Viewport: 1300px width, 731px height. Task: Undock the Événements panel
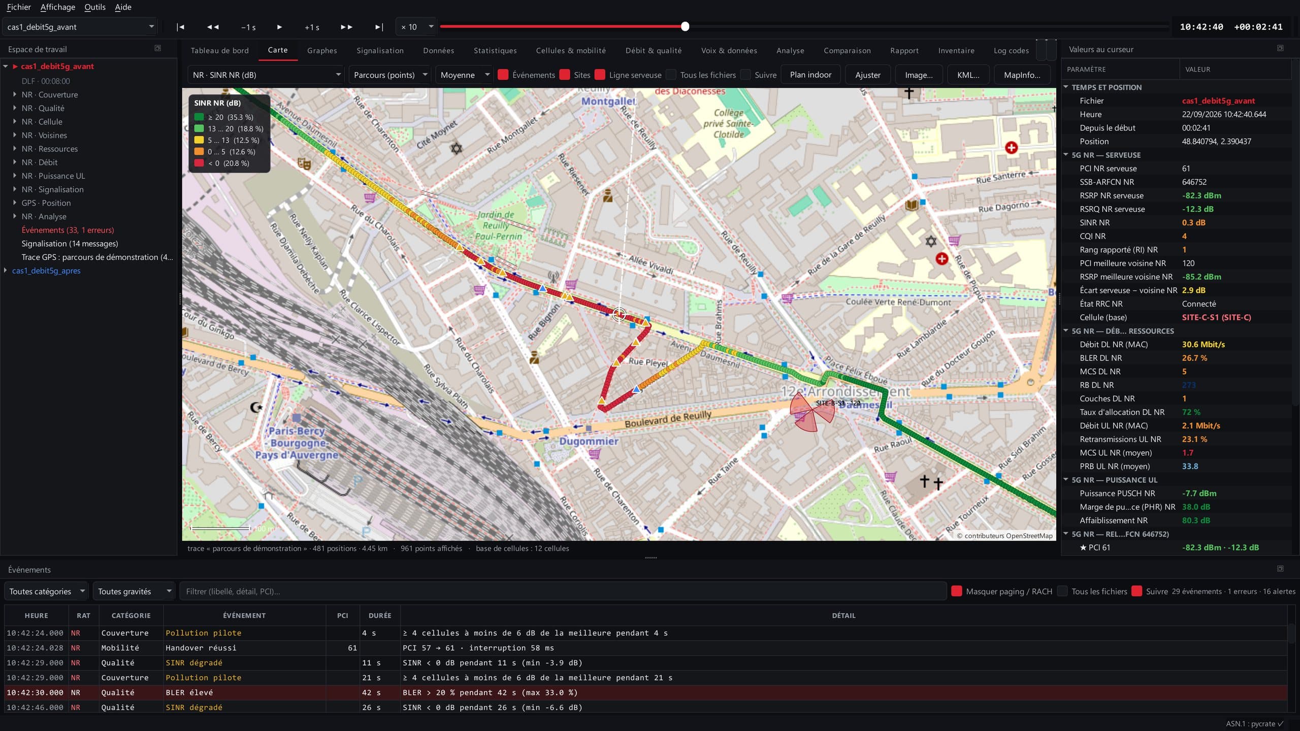point(1280,569)
